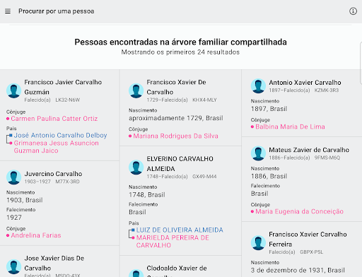Open father LUIZ DE OLIVEIRA ALMEIDA
Viewport: 362px width, 277px height.
coord(180,230)
